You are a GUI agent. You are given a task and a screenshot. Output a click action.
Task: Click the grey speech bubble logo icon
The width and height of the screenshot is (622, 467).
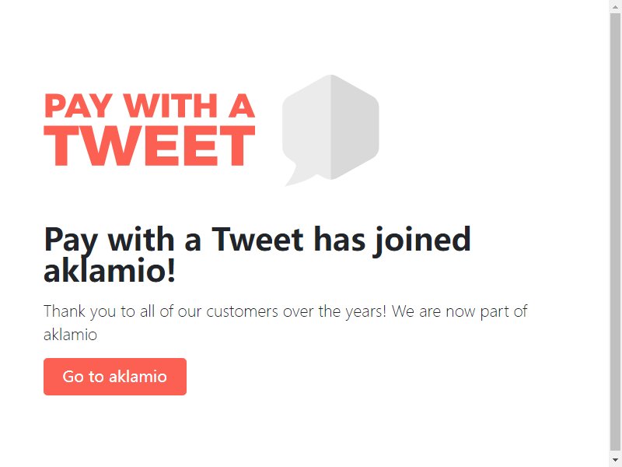(x=330, y=130)
